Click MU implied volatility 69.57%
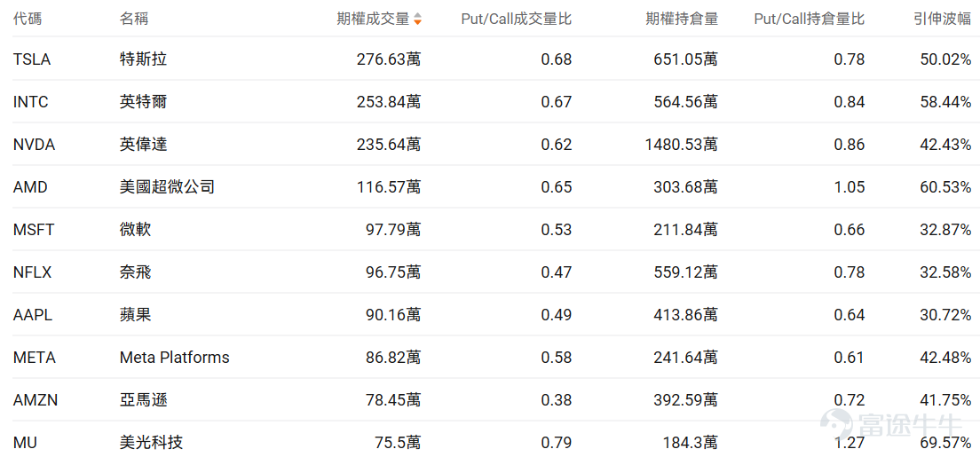This screenshot has width=980, height=457. (945, 443)
